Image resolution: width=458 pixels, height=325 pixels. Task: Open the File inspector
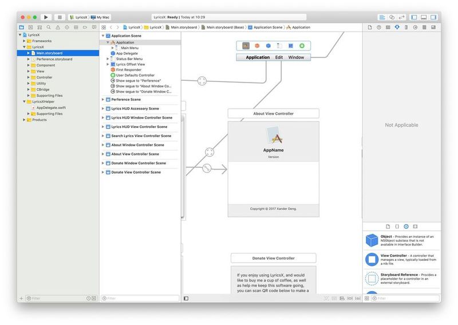coord(370,27)
